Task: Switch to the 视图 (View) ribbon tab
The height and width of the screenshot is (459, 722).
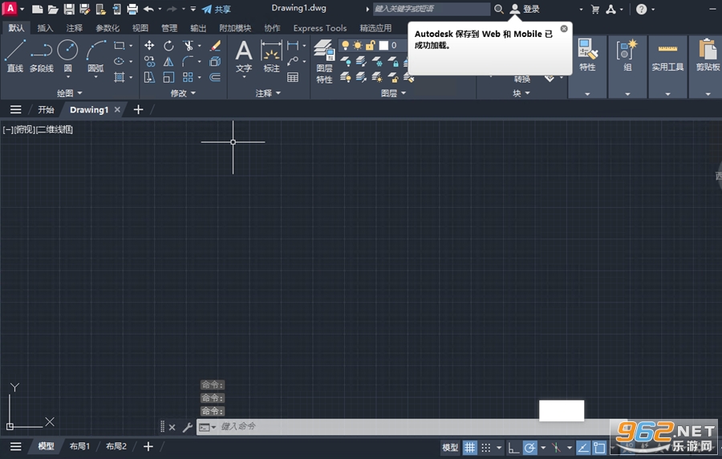Action: pos(140,28)
